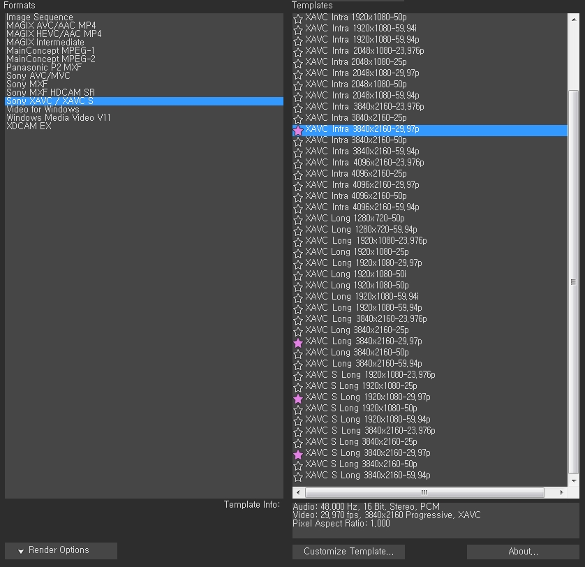Image resolution: width=585 pixels, height=567 pixels.
Task: Star the XAVC Long 3840x2160-59,94p template
Action: 297,365
